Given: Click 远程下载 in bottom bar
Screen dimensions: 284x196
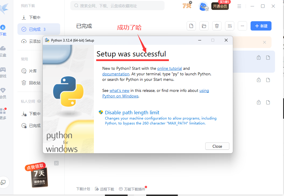Looking at the screenshot, I should pos(105,189).
